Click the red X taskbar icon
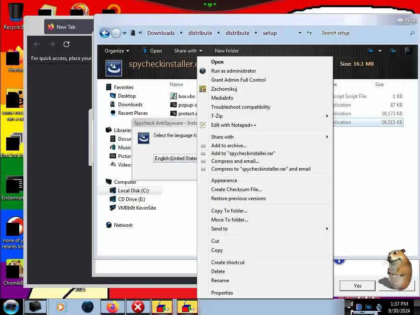The width and height of the screenshot is (420, 315). click(x=138, y=307)
